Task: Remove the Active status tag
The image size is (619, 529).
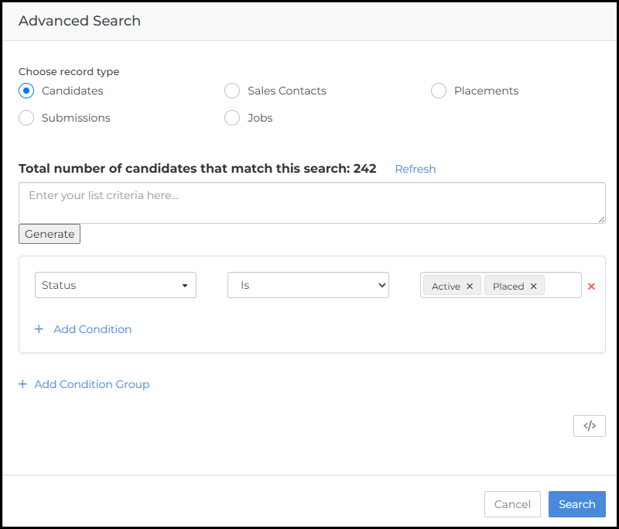Action: 470,287
